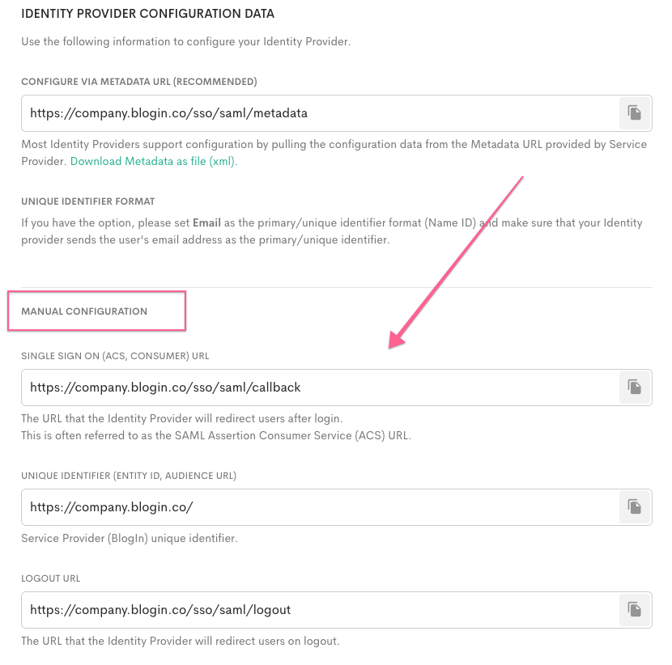The height and width of the screenshot is (665, 672).
Task: Click the Configure via Metadata URL label
Action: pyautogui.click(x=138, y=82)
